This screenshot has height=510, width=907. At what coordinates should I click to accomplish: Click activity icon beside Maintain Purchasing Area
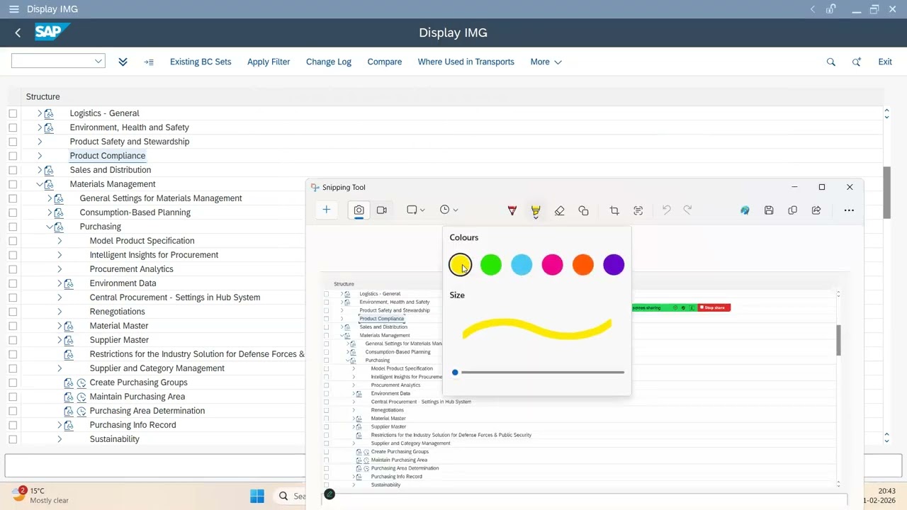pyautogui.click(x=81, y=397)
